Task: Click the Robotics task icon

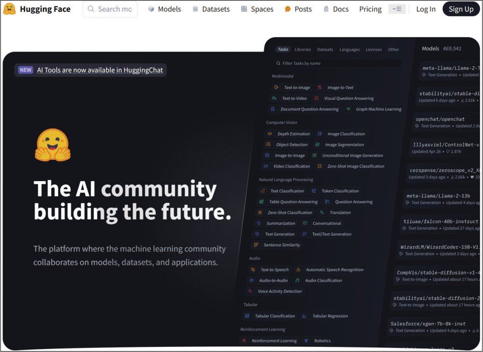Action: pos(307,341)
